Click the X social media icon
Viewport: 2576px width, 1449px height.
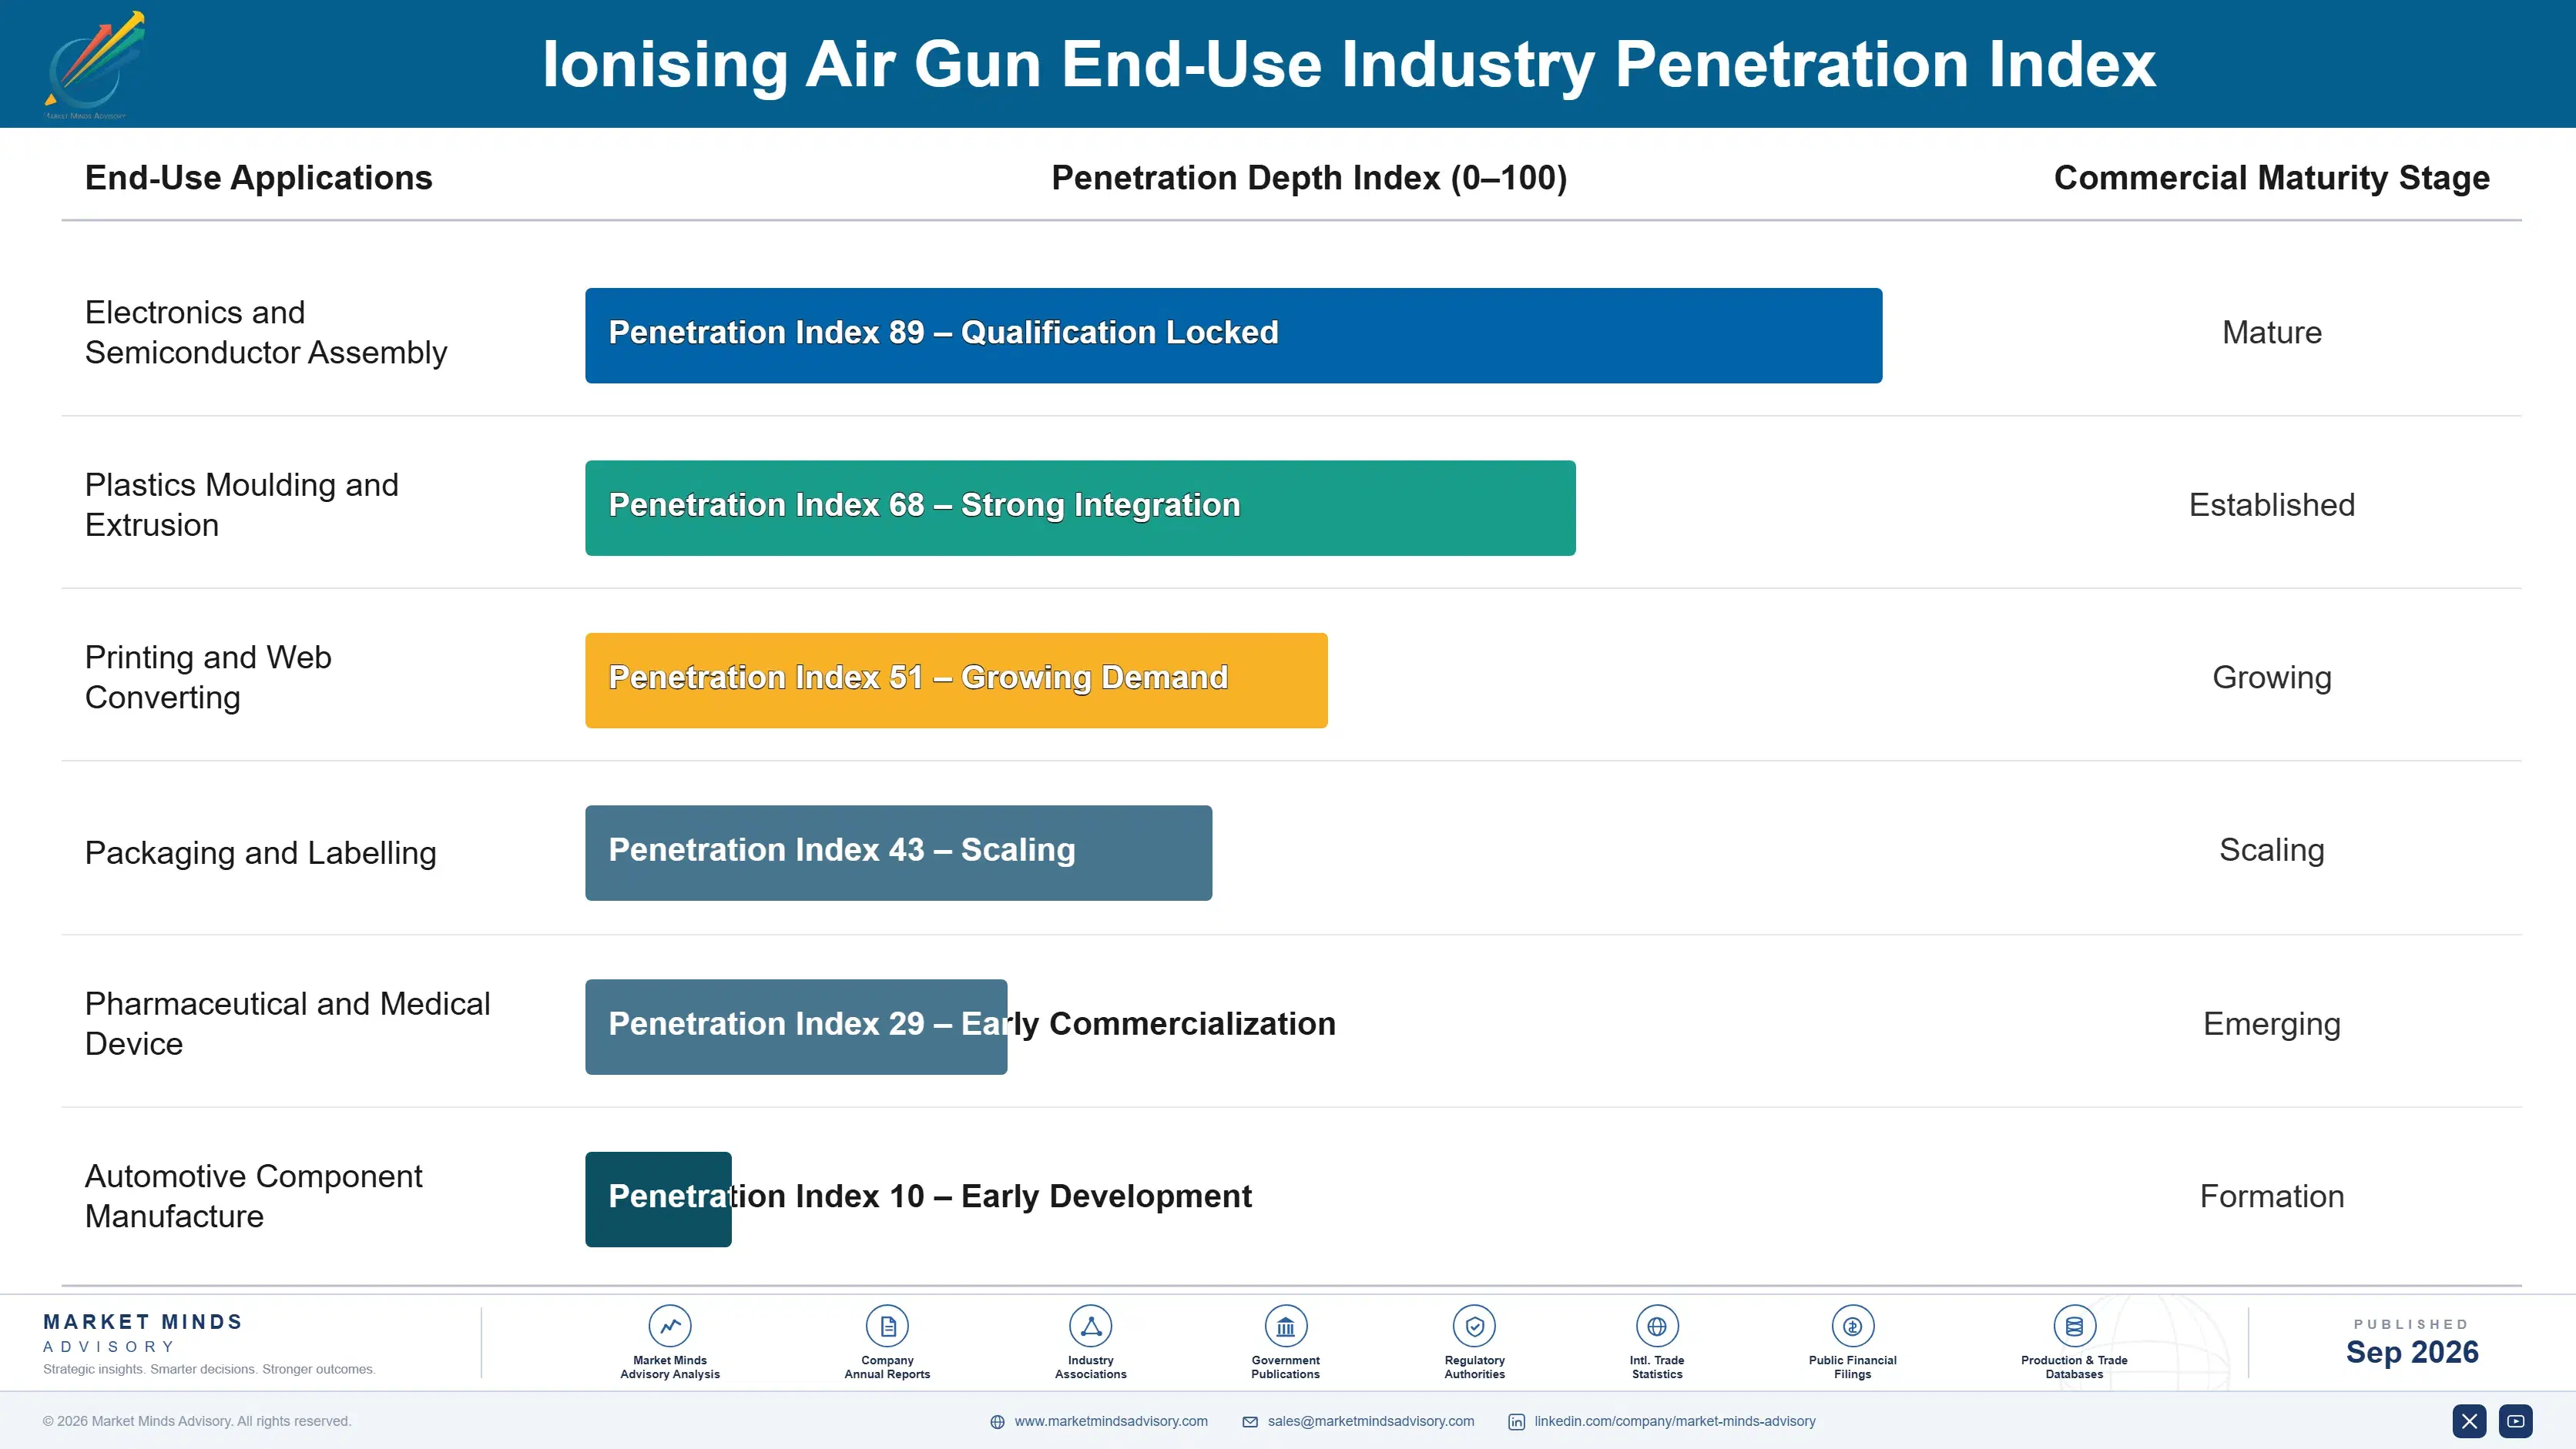[2469, 1421]
